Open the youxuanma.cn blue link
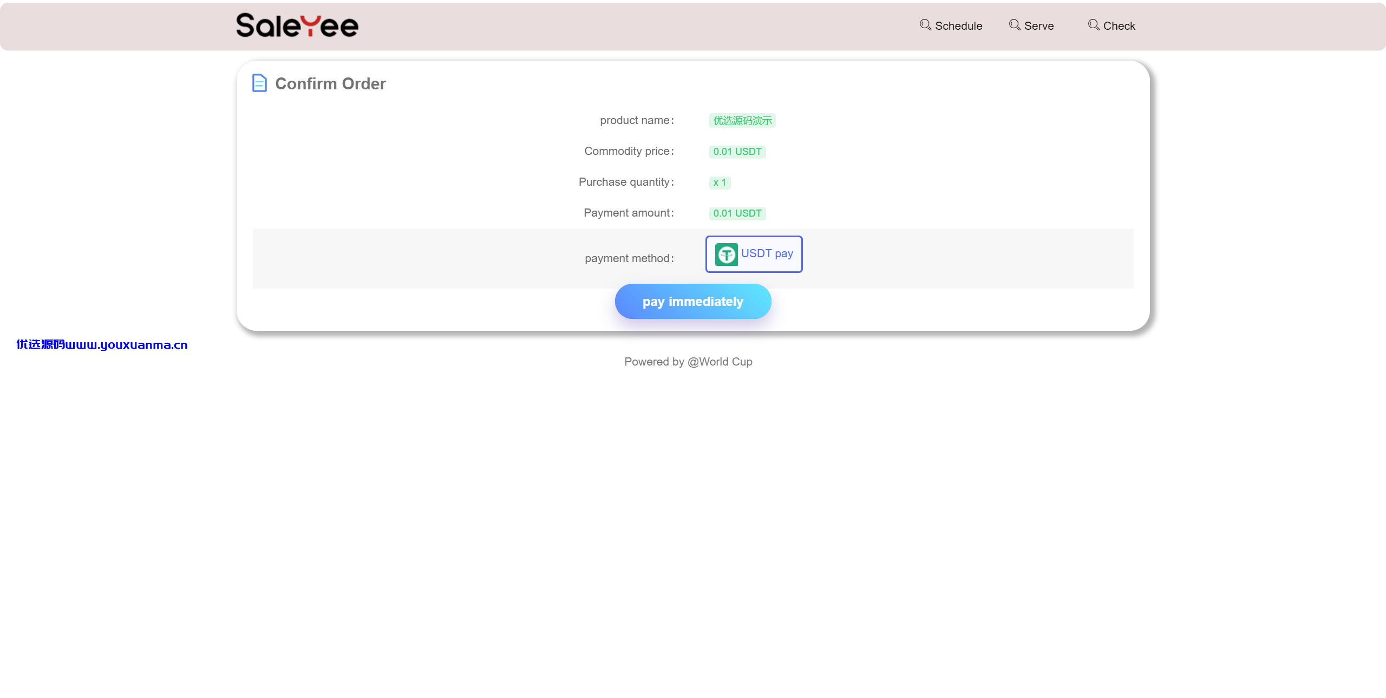 pyautogui.click(x=102, y=344)
